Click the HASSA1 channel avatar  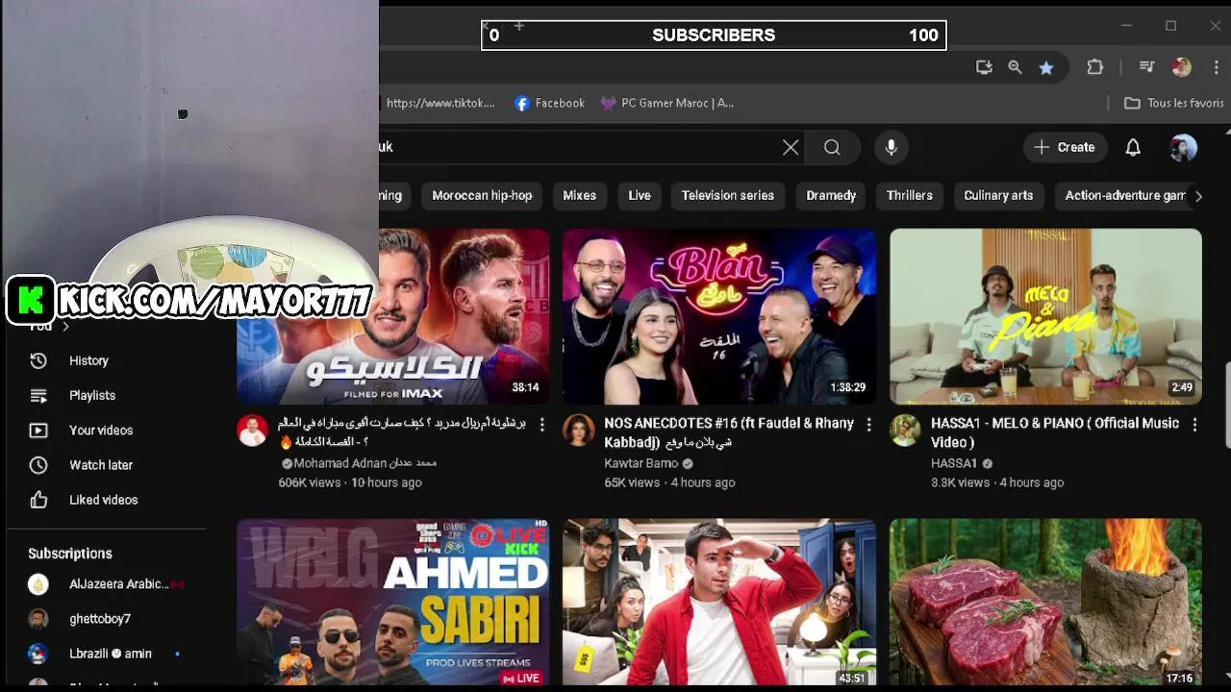click(x=905, y=431)
